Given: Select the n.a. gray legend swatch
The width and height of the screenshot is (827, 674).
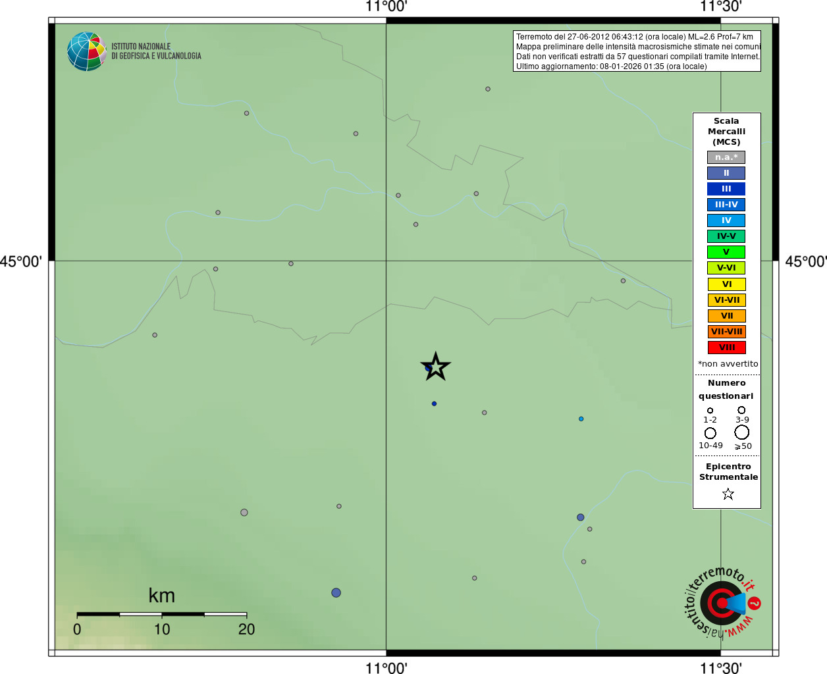Looking at the screenshot, I should coord(726,157).
